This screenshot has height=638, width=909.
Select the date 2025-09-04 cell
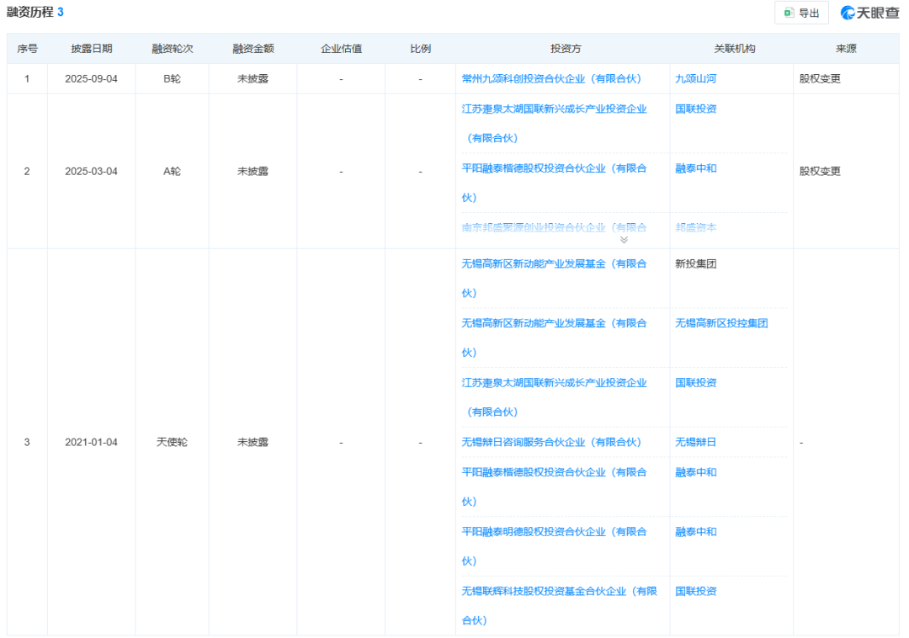pos(91,79)
